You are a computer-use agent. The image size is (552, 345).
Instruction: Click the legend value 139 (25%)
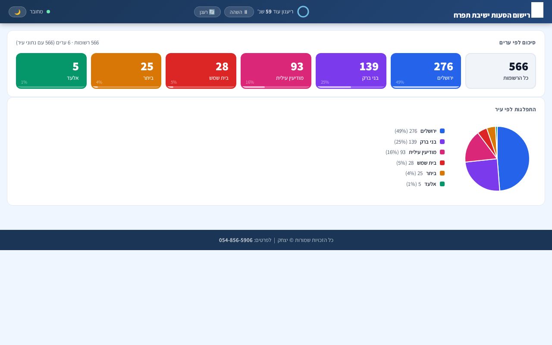pyautogui.click(x=405, y=142)
